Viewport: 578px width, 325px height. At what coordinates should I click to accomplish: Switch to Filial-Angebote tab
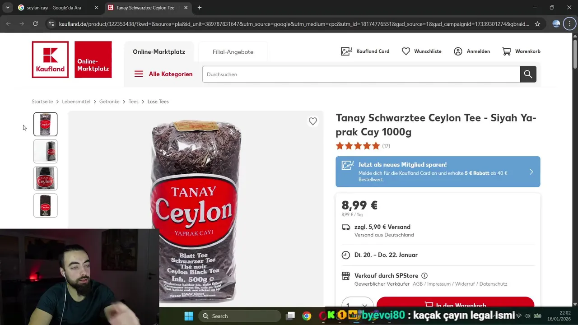(233, 52)
